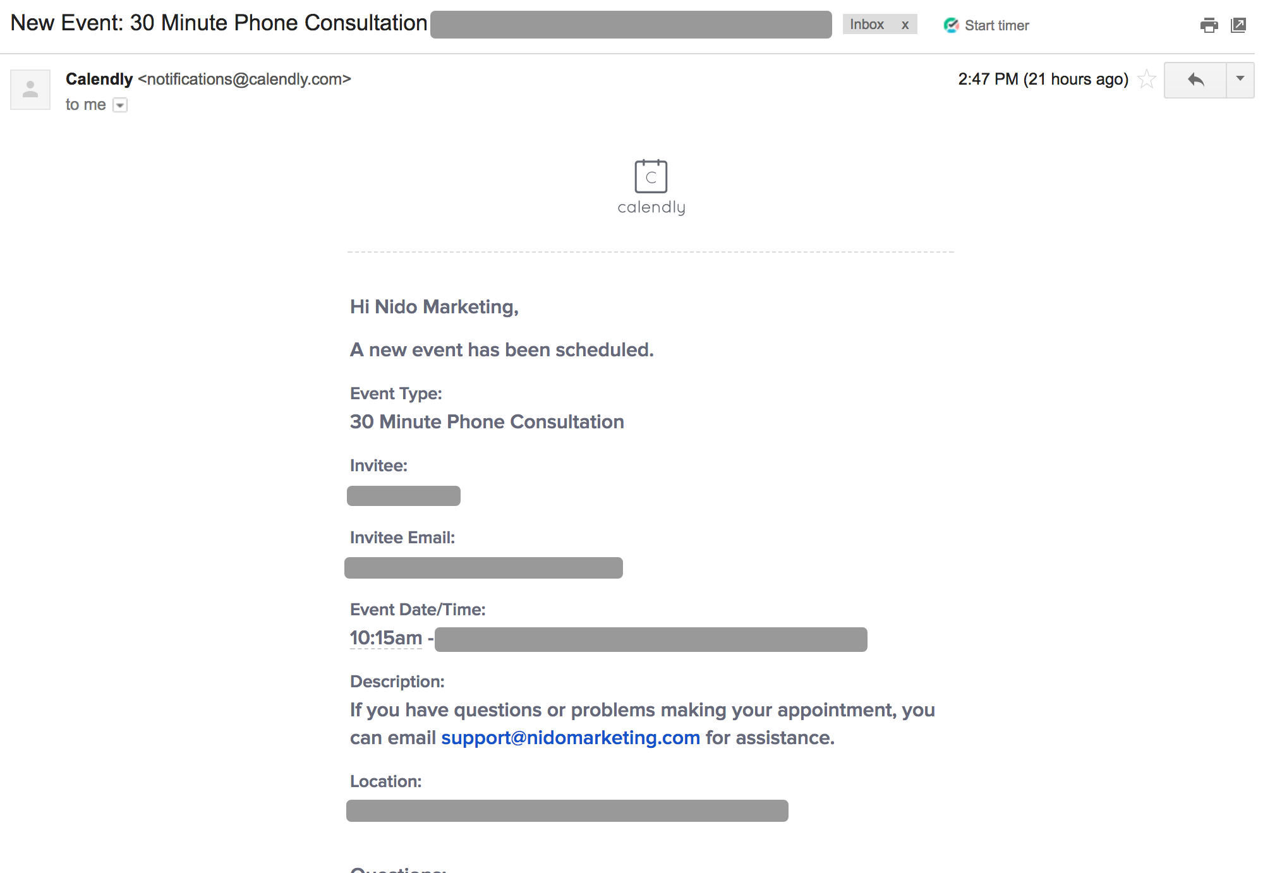Click the Calendly calendar logo icon
Viewport: 1270px width, 873px height.
point(651,176)
